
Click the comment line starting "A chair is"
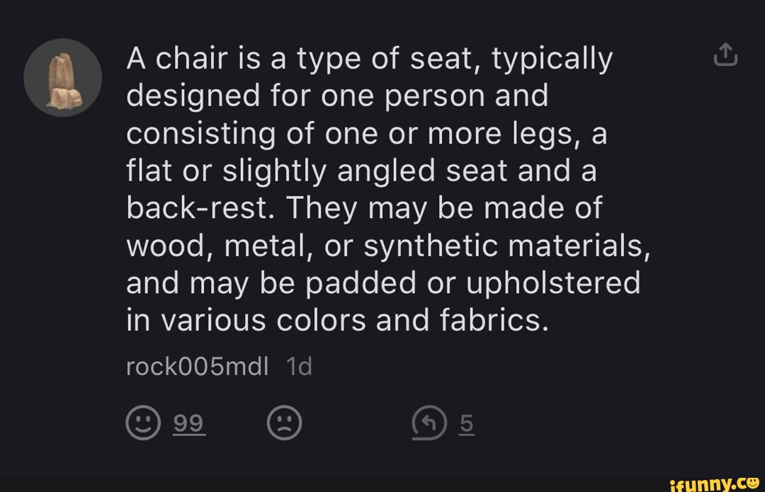tap(368, 59)
